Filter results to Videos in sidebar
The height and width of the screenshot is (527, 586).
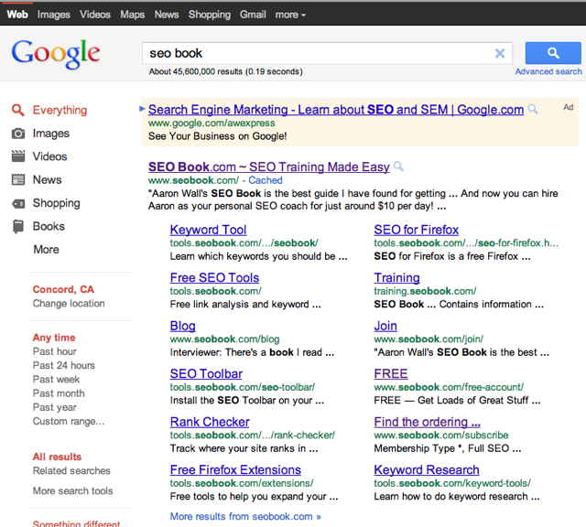[49, 156]
